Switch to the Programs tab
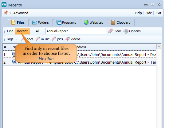Image resolution: width=169 pixels, height=128 pixels. (66, 22)
